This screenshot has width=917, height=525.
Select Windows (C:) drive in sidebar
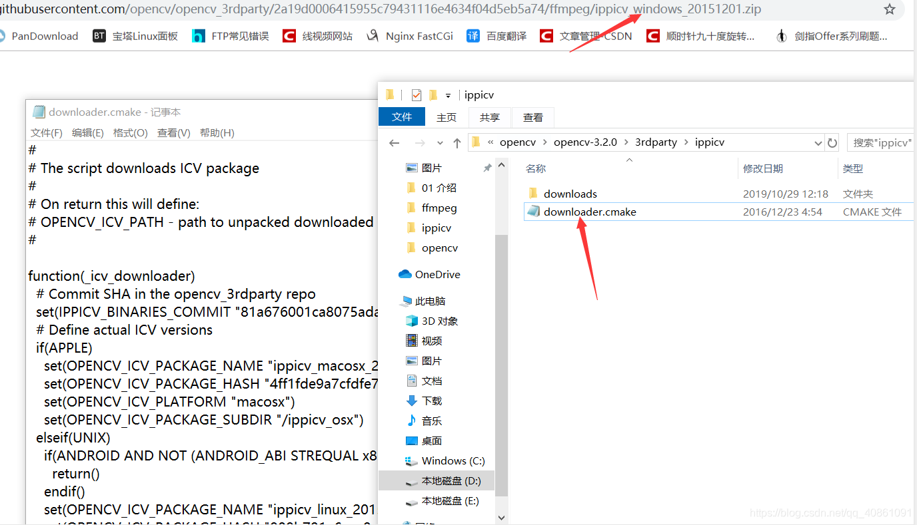pos(445,460)
